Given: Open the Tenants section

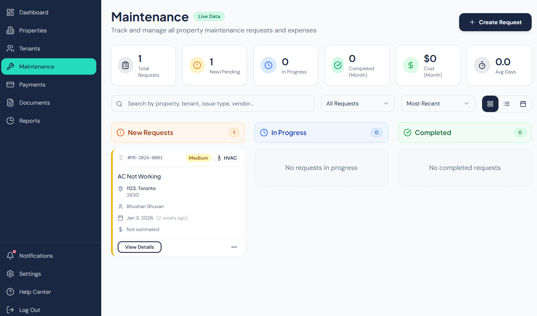Looking at the screenshot, I should [x=29, y=48].
